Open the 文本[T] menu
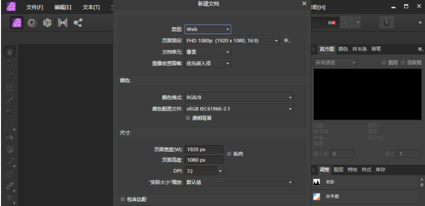 point(91,7)
